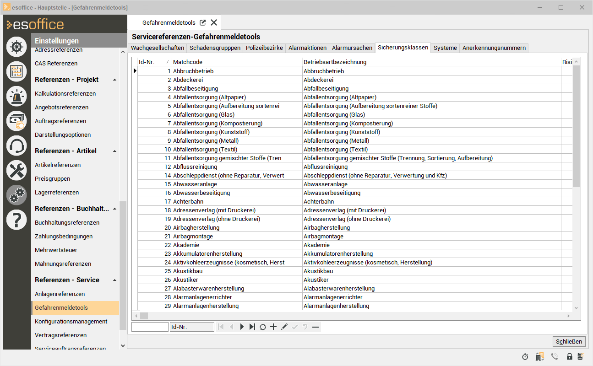Image resolution: width=593 pixels, height=366 pixels.
Task: Go to the next record in navigator
Action: pyautogui.click(x=242, y=327)
